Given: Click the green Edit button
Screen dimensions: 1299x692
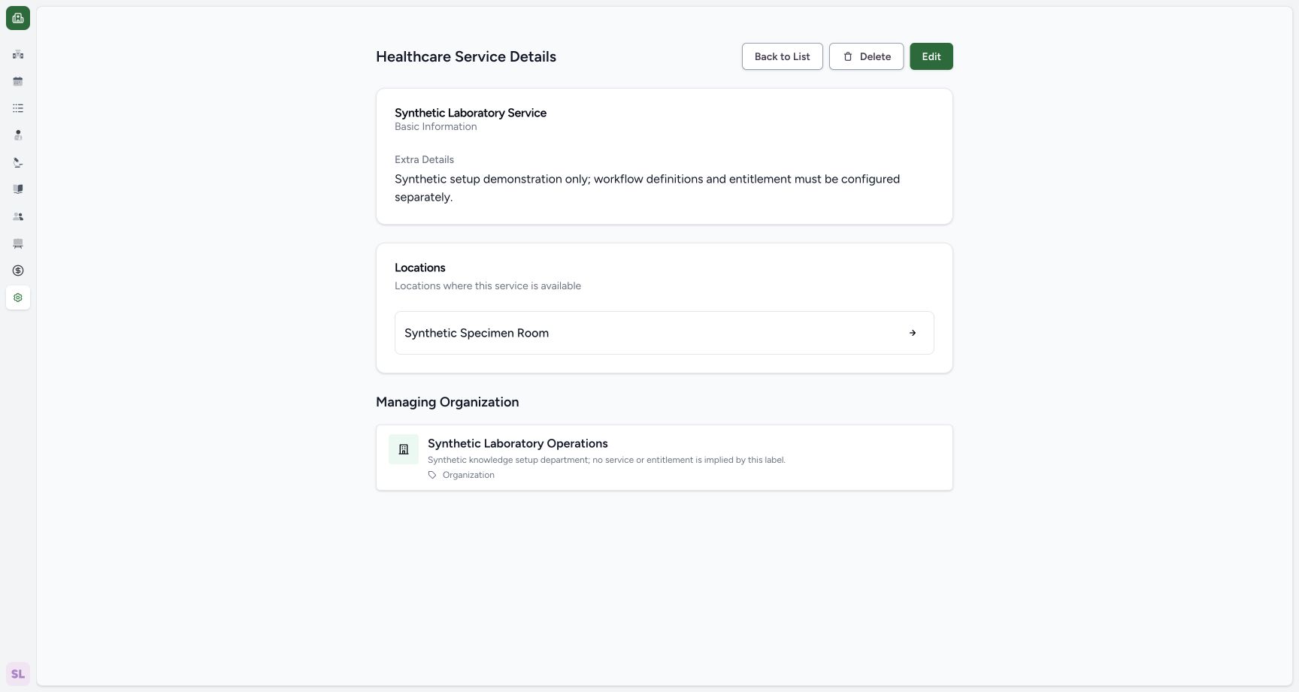Looking at the screenshot, I should pos(931,56).
